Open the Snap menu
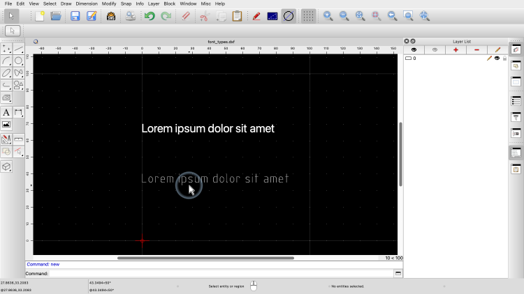This screenshot has height=294, width=524. [126, 3]
